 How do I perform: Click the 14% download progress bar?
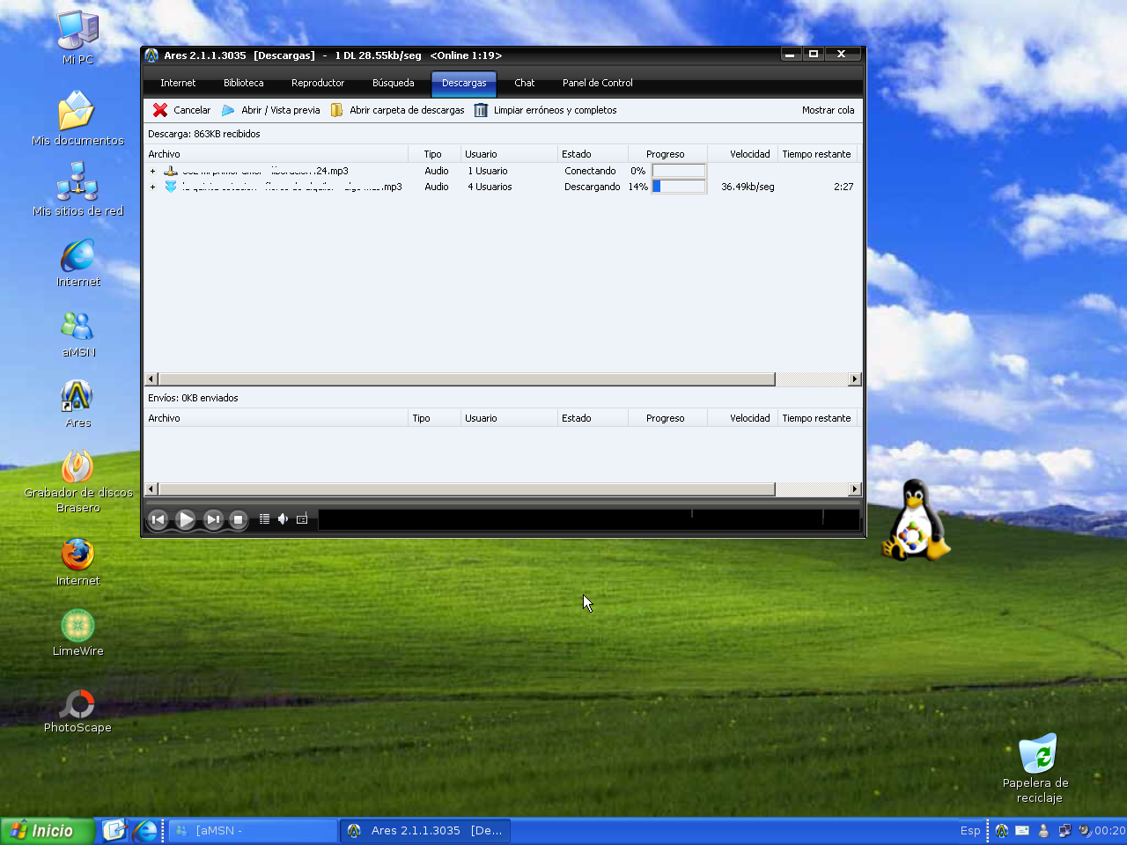click(x=678, y=187)
